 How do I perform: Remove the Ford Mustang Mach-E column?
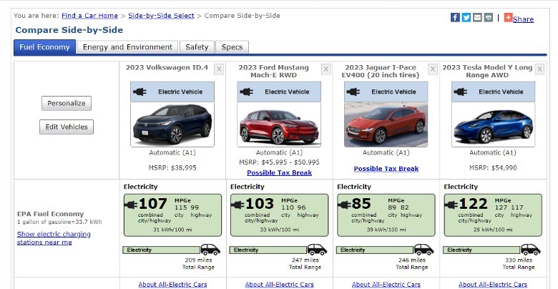click(x=326, y=69)
